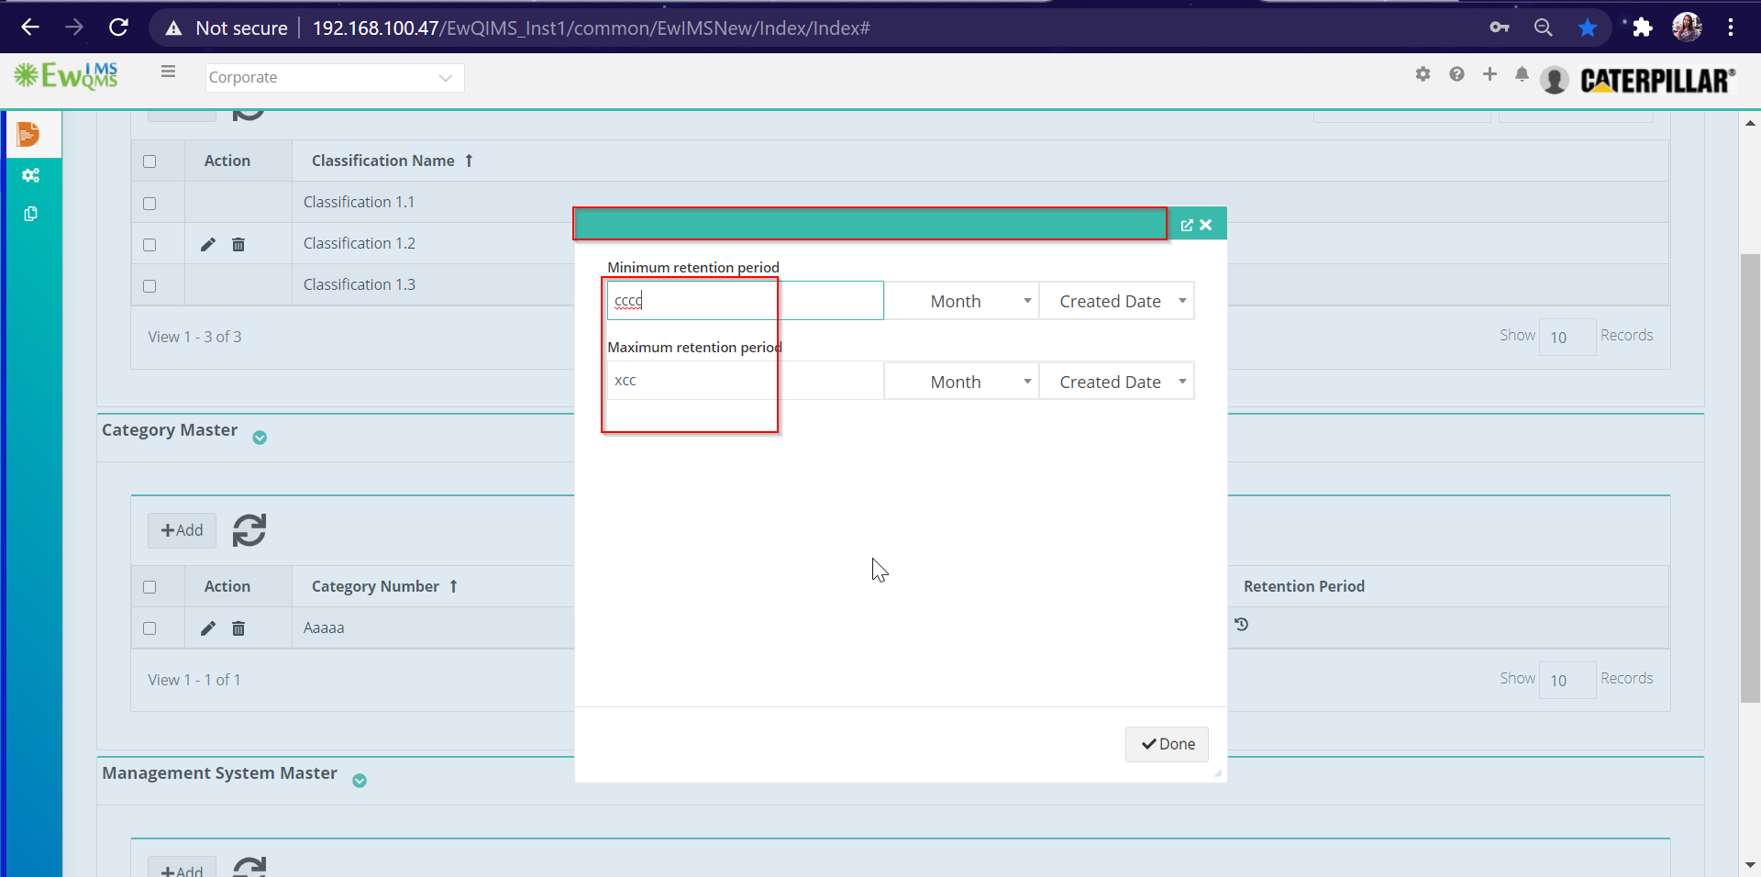The height and width of the screenshot is (877, 1761).
Task: Open copy documents icon in sidebar
Action: tap(30, 214)
